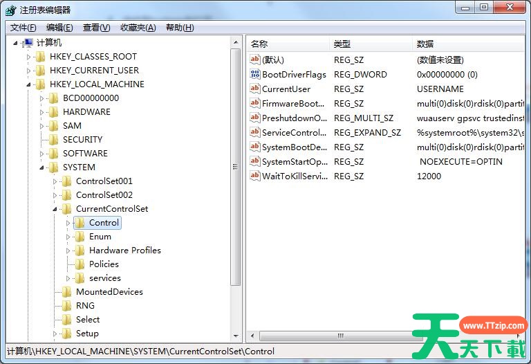Expand the ControlSet001 key
Viewport: 531px width, 364px height.
click(55, 182)
